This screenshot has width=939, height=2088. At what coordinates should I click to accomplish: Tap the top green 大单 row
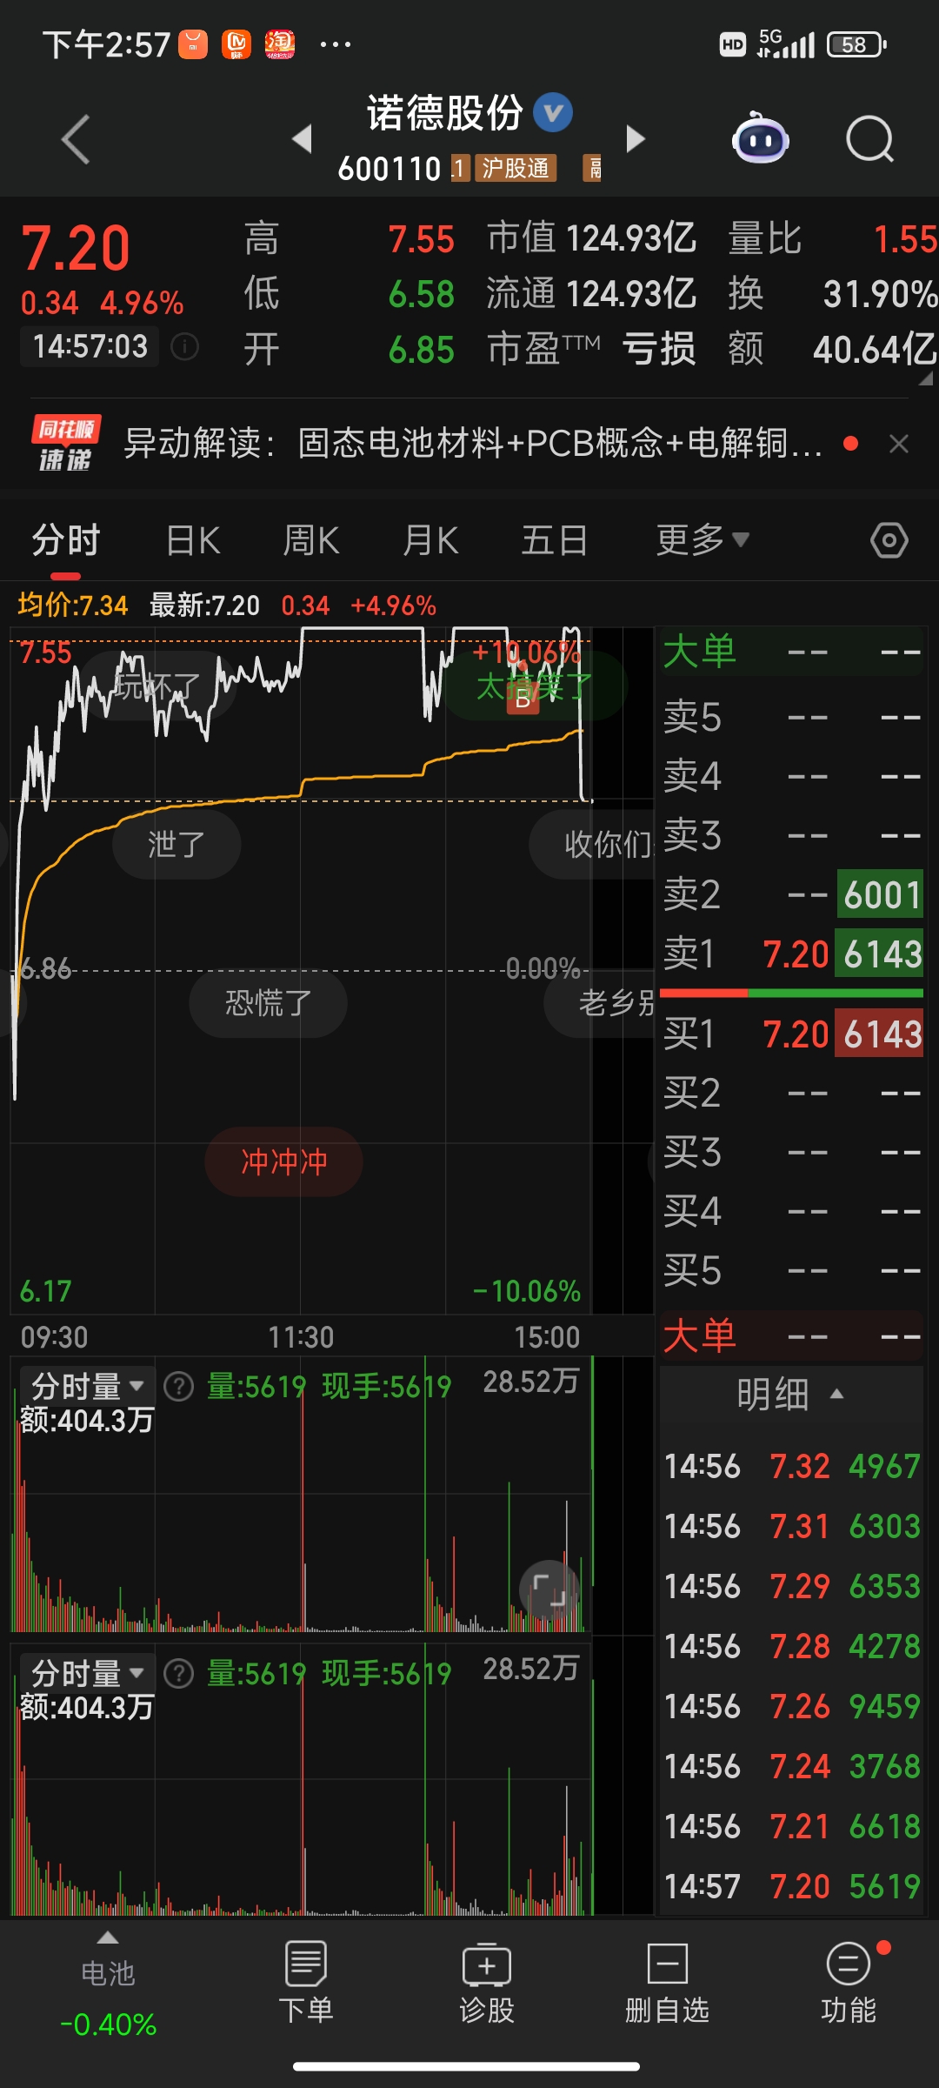791,652
